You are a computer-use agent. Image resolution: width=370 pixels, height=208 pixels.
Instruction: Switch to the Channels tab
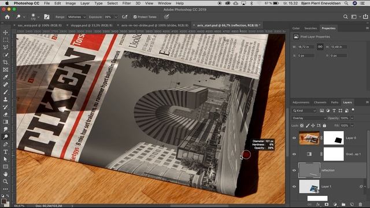click(x=320, y=102)
